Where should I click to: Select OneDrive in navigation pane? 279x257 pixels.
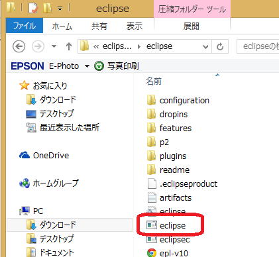pos(51,156)
